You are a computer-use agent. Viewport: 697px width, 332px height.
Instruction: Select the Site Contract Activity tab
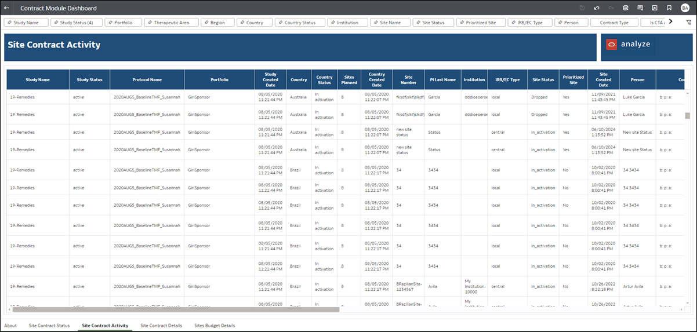click(x=105, y=326)
